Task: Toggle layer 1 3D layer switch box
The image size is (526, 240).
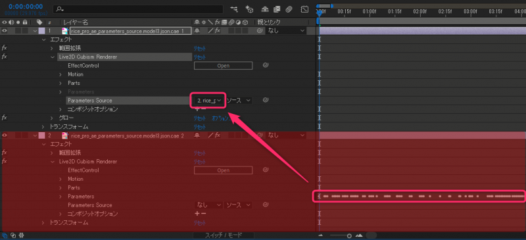Action: pyautogui.click(x=245, y=31)
